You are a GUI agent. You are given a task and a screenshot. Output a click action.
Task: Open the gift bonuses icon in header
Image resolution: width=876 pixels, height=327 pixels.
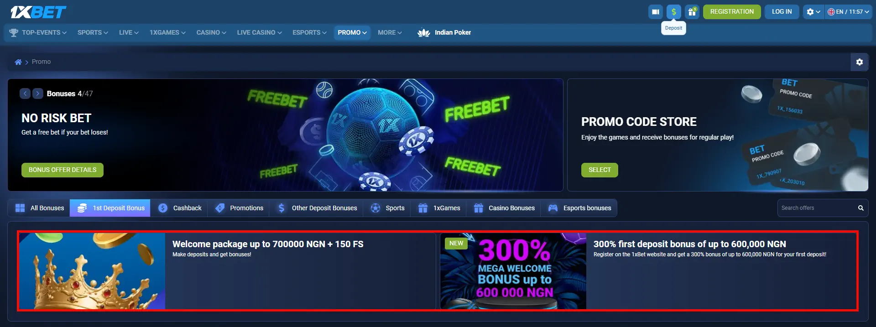(x=692, y=12)
